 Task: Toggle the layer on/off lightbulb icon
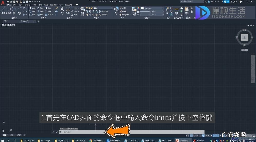[x=87, y=8]
